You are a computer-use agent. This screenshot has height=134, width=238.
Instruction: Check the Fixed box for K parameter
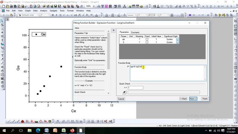point(147,42)
